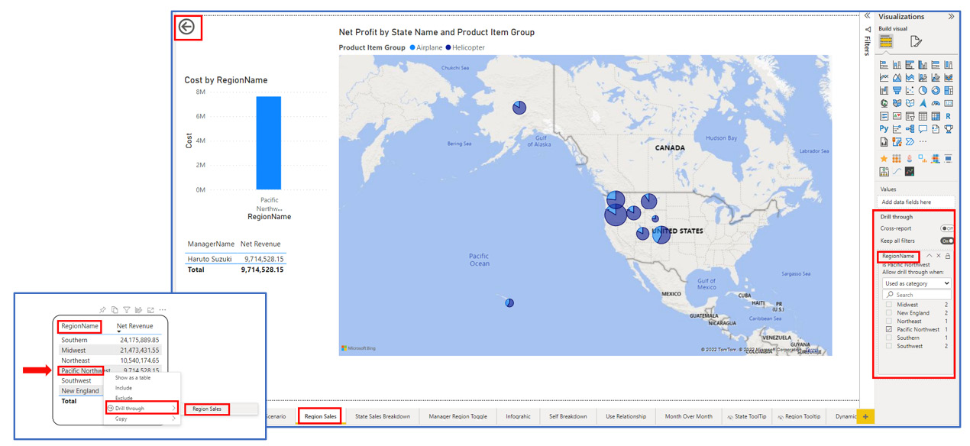The image size is (970, 446).
Task: Toggle the Cross-report switch
Action: [x=947, y=228]
